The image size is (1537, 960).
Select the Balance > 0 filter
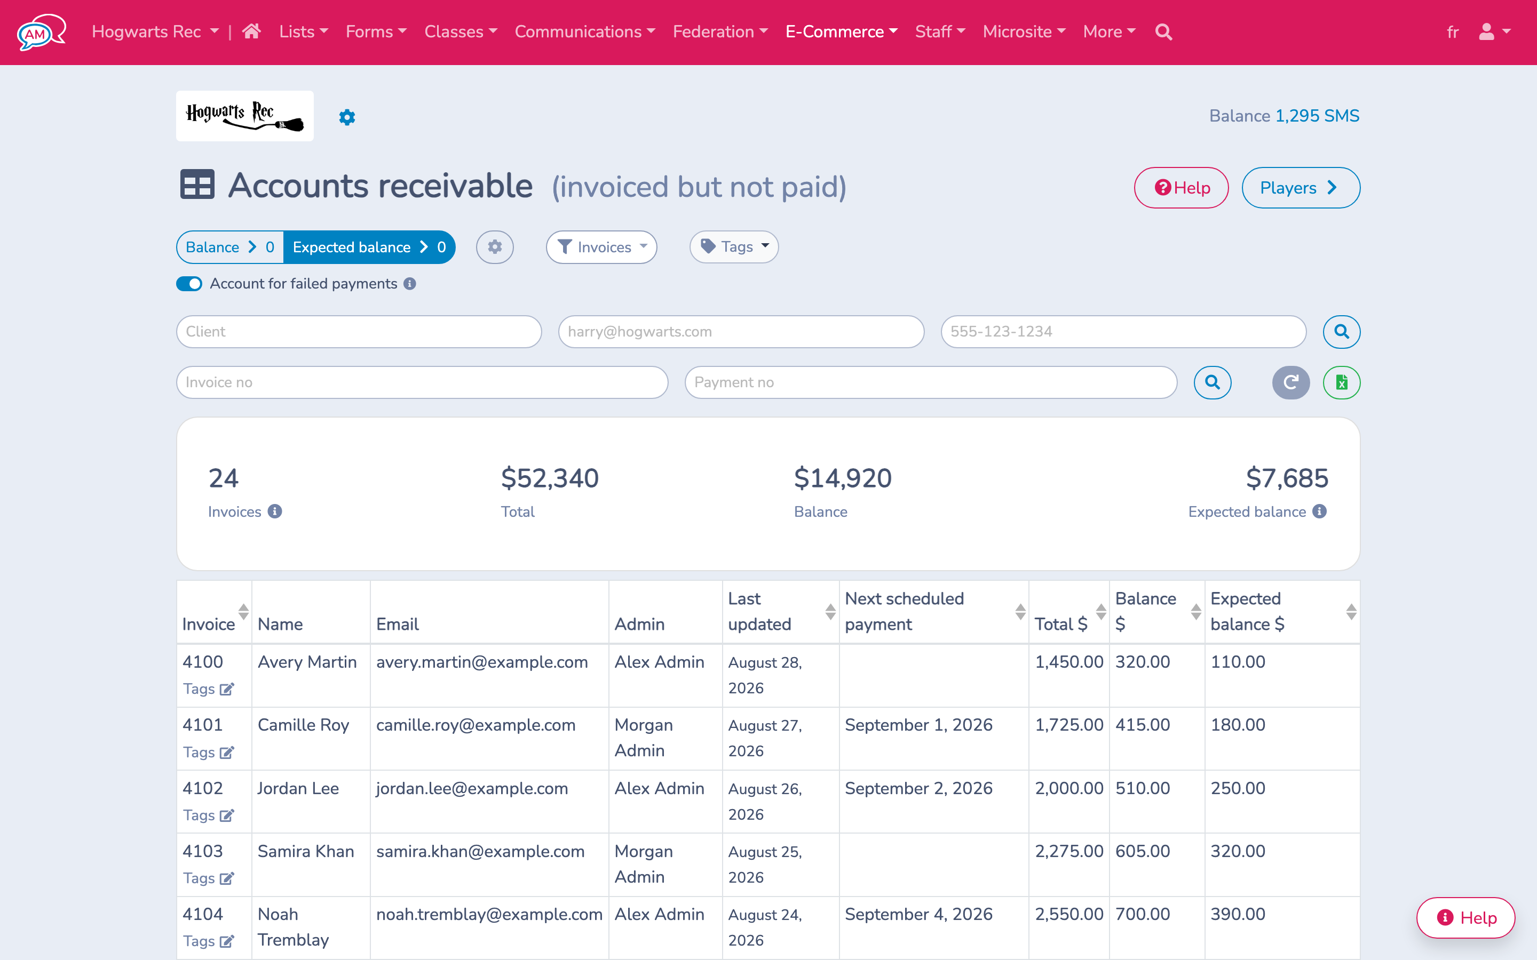click(x=230, y=247)
